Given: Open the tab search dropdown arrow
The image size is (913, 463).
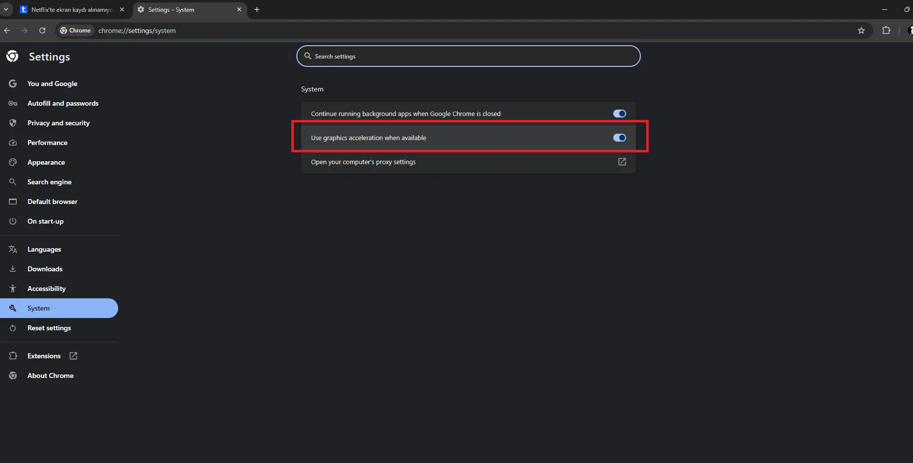Looking at the screenshot, I should point(6,9).
